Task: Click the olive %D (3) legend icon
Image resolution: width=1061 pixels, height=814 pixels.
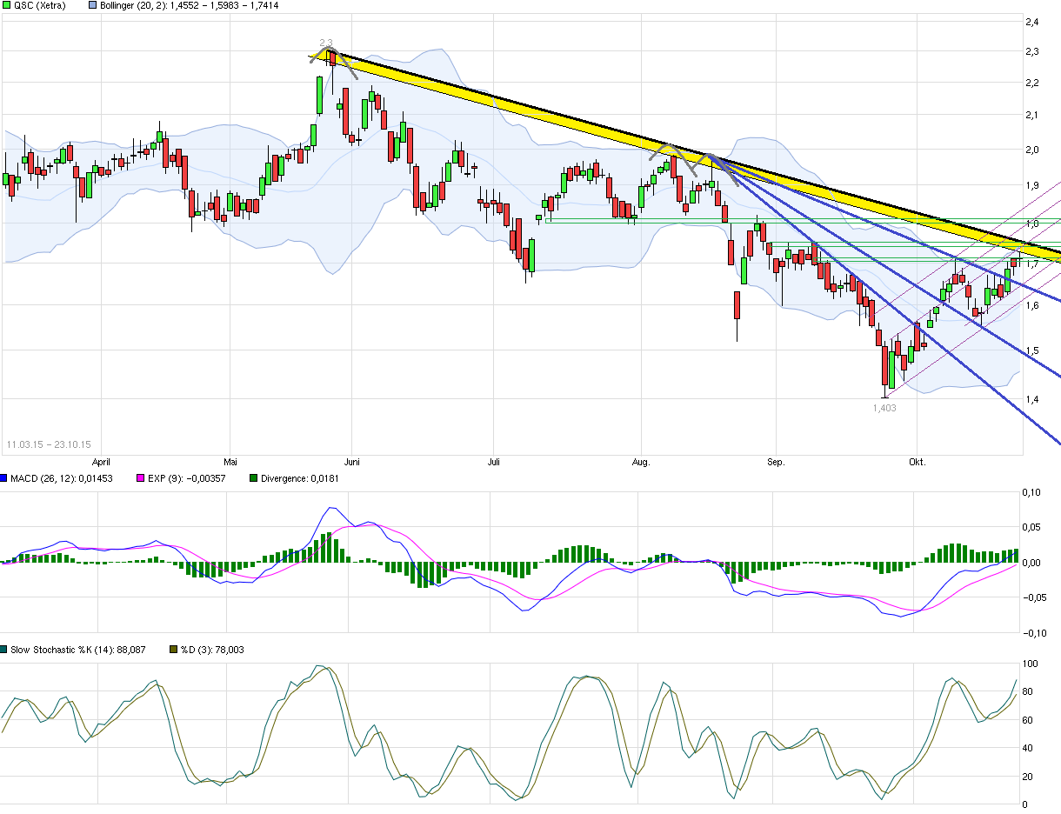Action: pyautogui.click(x=171, y=649)
